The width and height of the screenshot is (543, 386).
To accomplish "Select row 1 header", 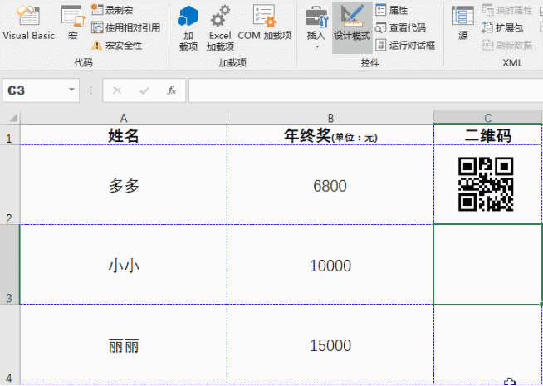I will point(10,134).
